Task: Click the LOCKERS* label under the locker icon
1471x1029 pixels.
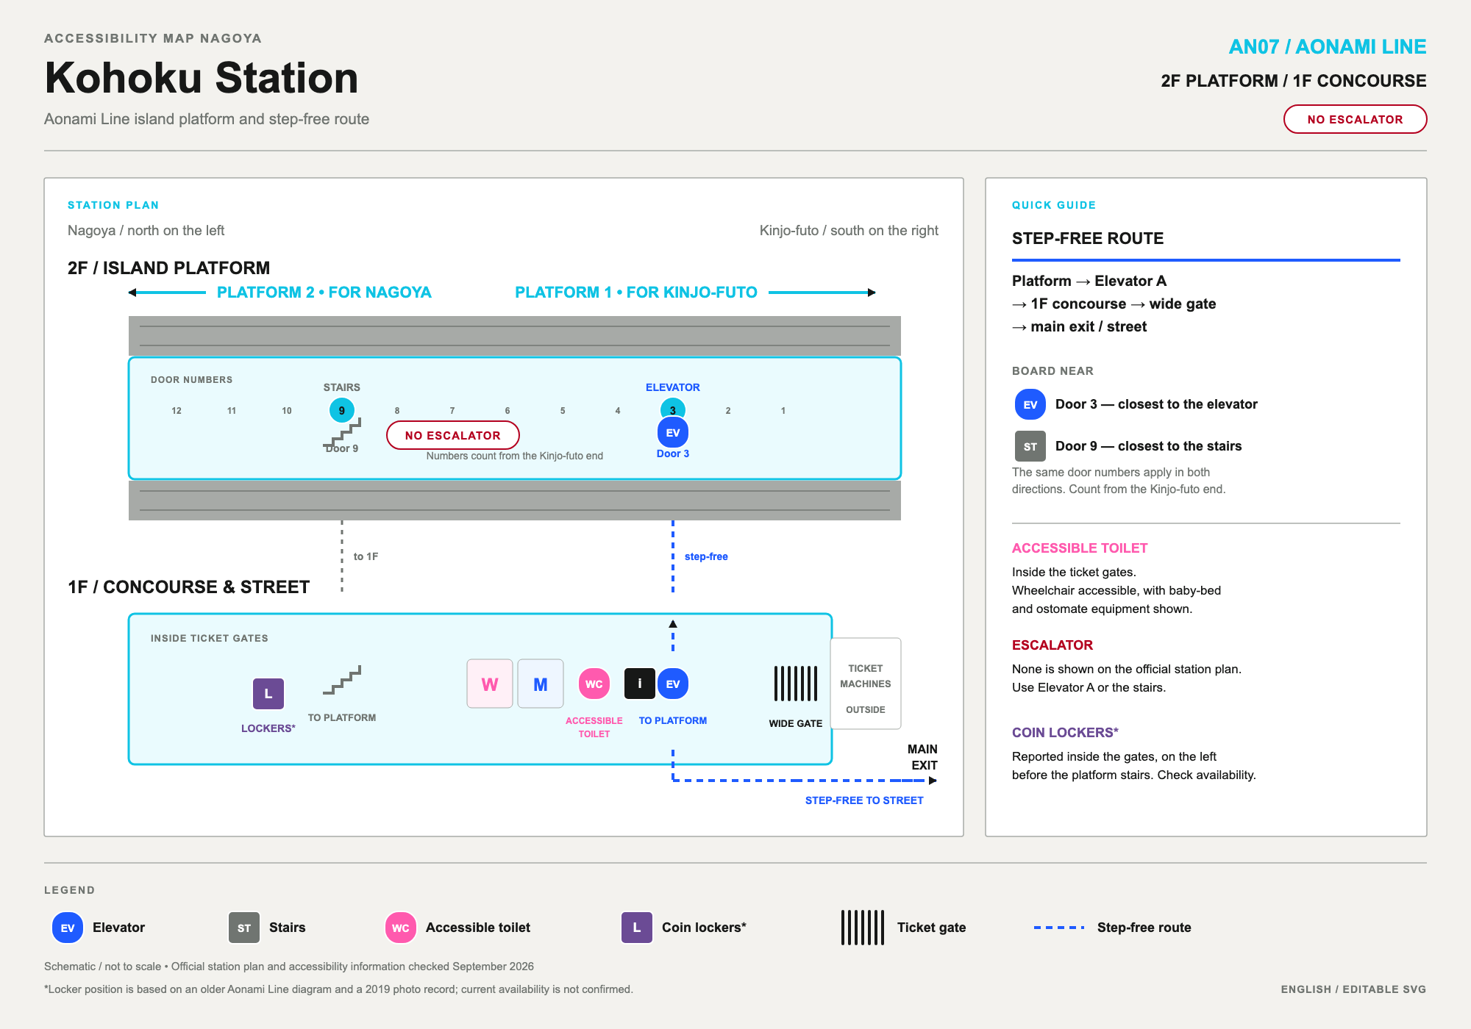Action: click(268, 728)
